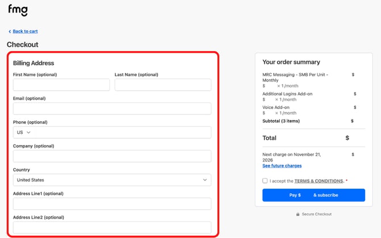Click the fmg logo
381x238 pixels.
(18, 10)
